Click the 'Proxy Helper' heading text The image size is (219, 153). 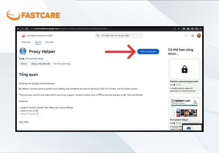point(42,52)
